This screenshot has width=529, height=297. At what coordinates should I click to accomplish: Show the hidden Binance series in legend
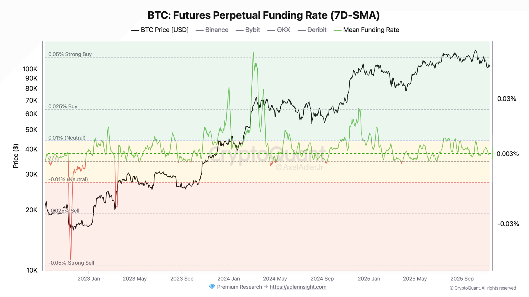212,30
